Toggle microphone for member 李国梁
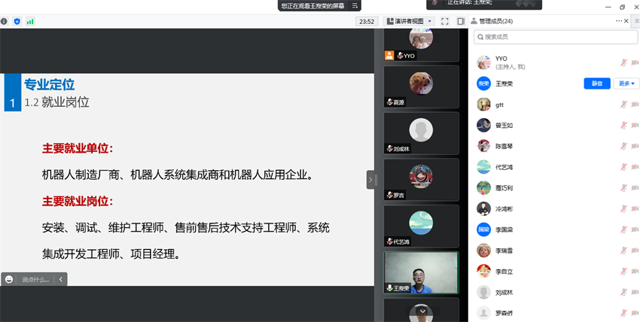Image resolution: width=640 pixels, height=322 pixels. (624, 229)
